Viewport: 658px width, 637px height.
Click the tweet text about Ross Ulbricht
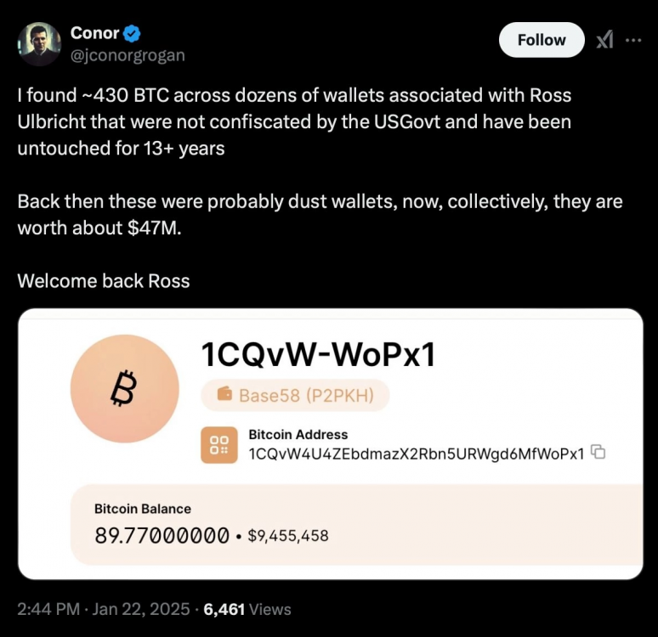(294, 121)
